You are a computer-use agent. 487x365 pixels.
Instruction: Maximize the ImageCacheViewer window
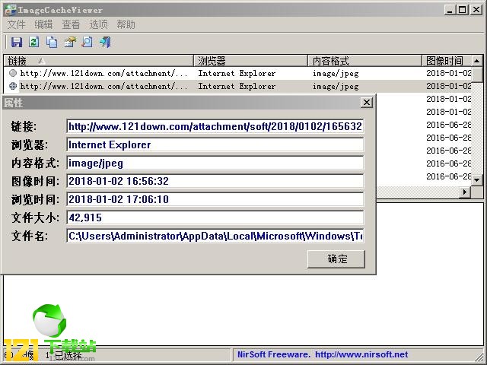[462, 10]
